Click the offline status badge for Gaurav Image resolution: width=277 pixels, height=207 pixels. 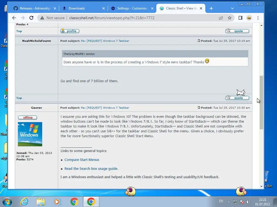coord(28,118)
